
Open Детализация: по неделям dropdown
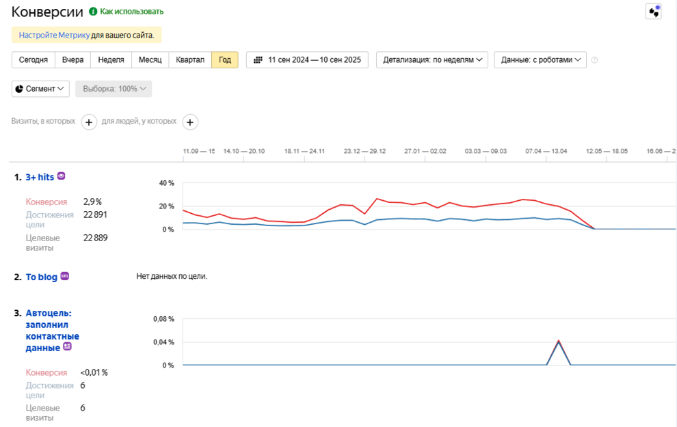(432, 60)
